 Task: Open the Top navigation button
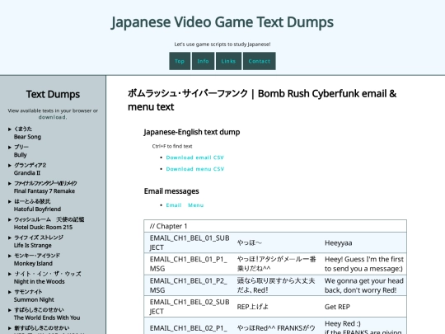(180, 61)
